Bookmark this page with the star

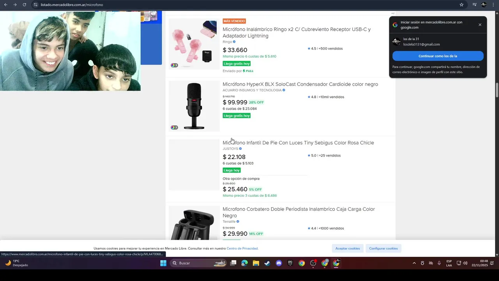pos(462,5)
